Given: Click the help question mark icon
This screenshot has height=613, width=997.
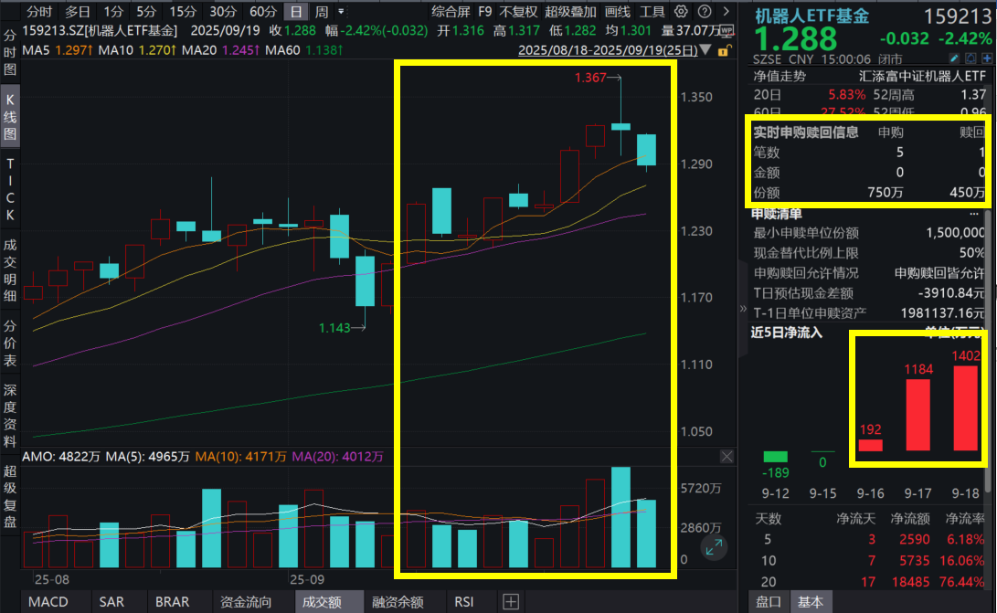Looking at the screenshot, I should (x=705, y=12).
